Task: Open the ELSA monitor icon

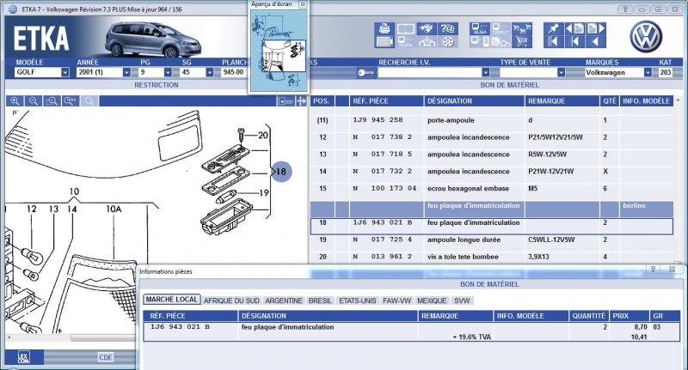Action: [480, 29]
